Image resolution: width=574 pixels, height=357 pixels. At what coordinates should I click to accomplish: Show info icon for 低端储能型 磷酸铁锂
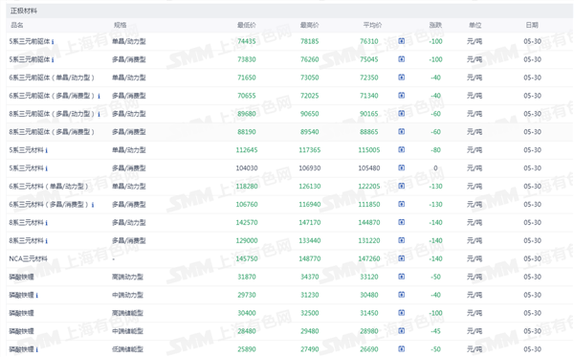pos(37,349)
